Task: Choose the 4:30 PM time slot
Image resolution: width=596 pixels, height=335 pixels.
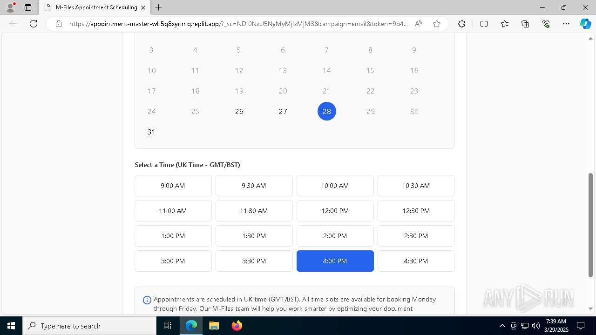Action: (x=416, y=261)
